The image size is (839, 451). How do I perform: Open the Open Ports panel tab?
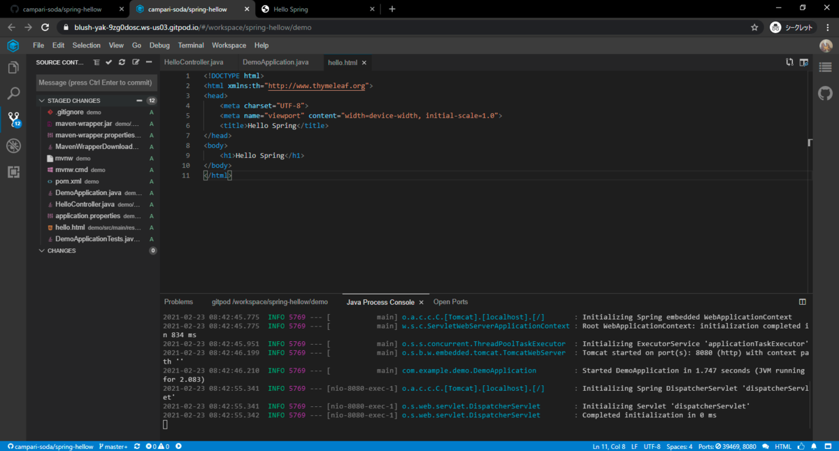pos(451,302)
